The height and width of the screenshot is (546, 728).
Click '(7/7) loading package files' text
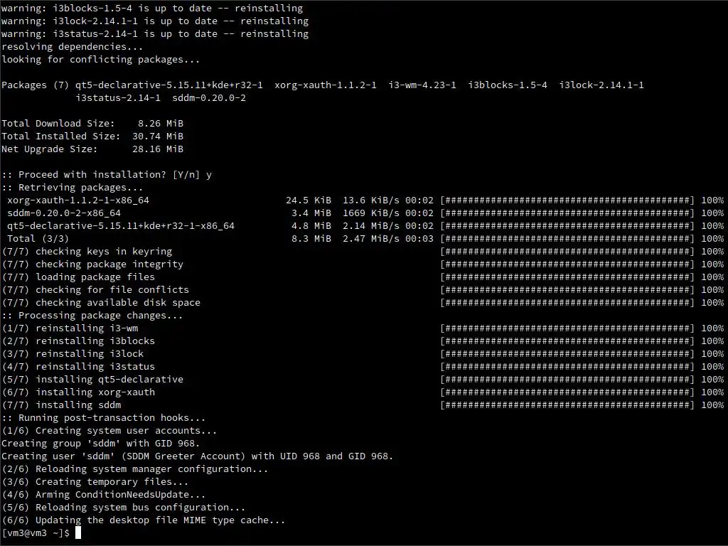[x=78, y=277]
